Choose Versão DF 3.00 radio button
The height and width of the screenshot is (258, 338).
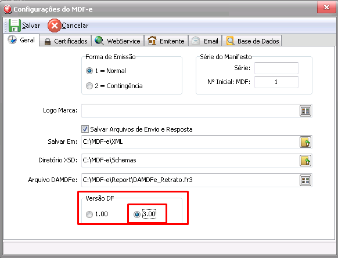(x=137, y=215)
